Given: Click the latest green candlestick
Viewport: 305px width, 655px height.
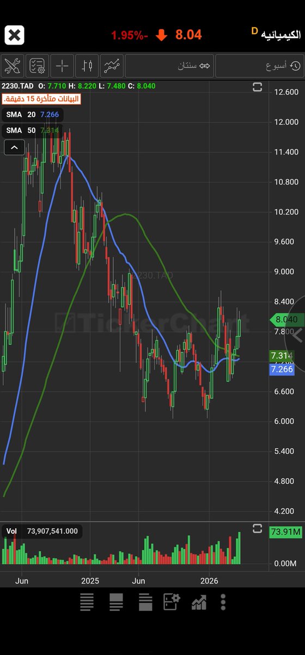Looking at the screenshot, I should click(239, 327).
